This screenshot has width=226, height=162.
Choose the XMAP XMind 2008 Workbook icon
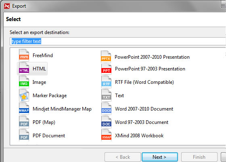106,136
